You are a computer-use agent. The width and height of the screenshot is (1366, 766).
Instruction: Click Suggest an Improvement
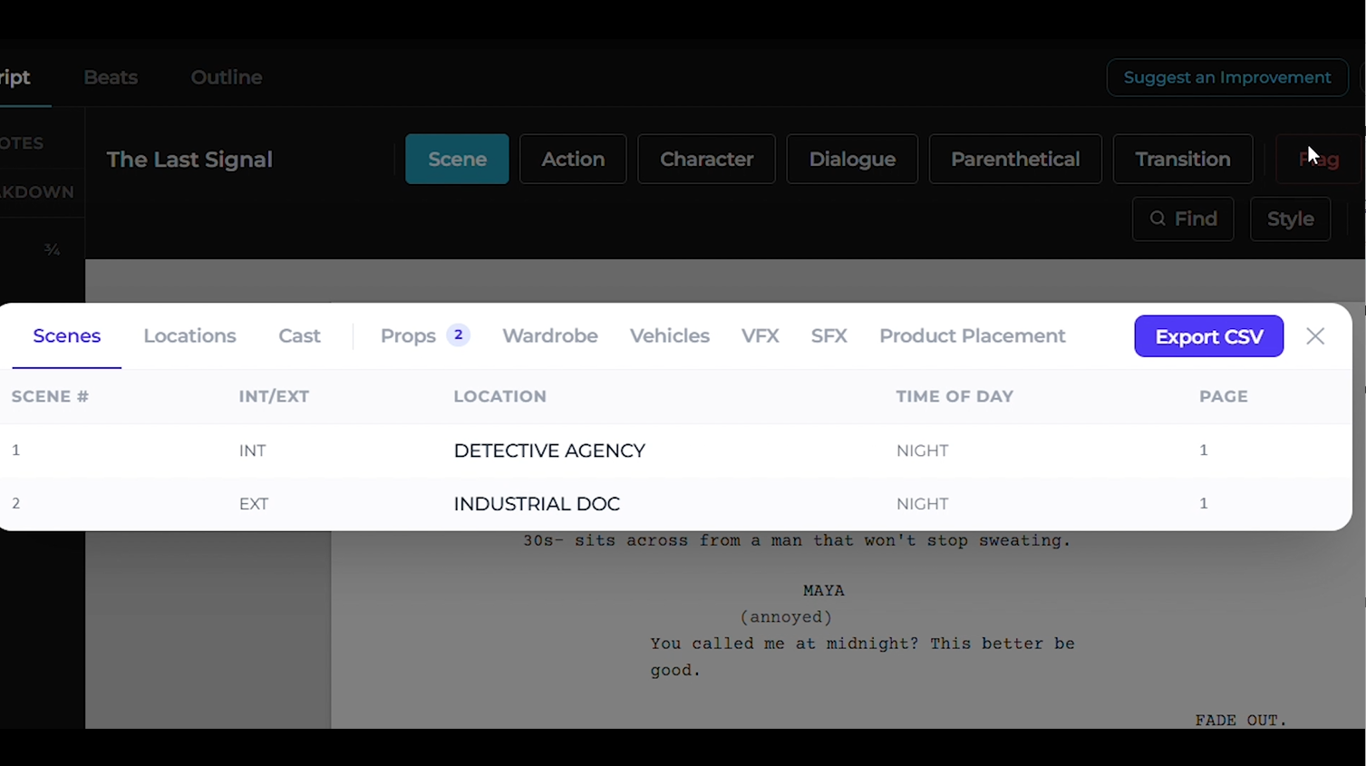tap(1226, 77)
